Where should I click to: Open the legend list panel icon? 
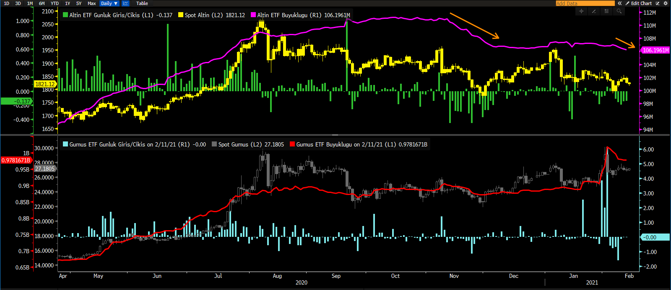point(606,11)
